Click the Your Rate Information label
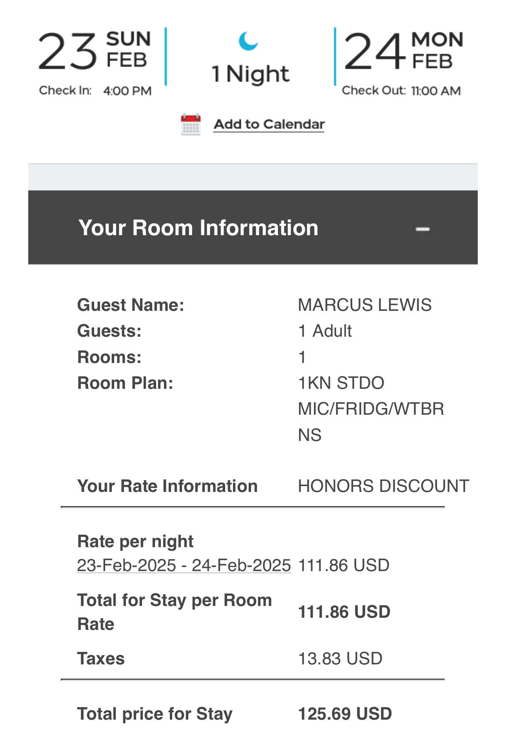This screenshot has height=751, width=506. pyautogui.click(x=167, y=486)
